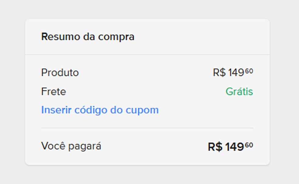Click the Frete label
The width and height of the screenshot is (299, 184).
[x=53, y=92]
